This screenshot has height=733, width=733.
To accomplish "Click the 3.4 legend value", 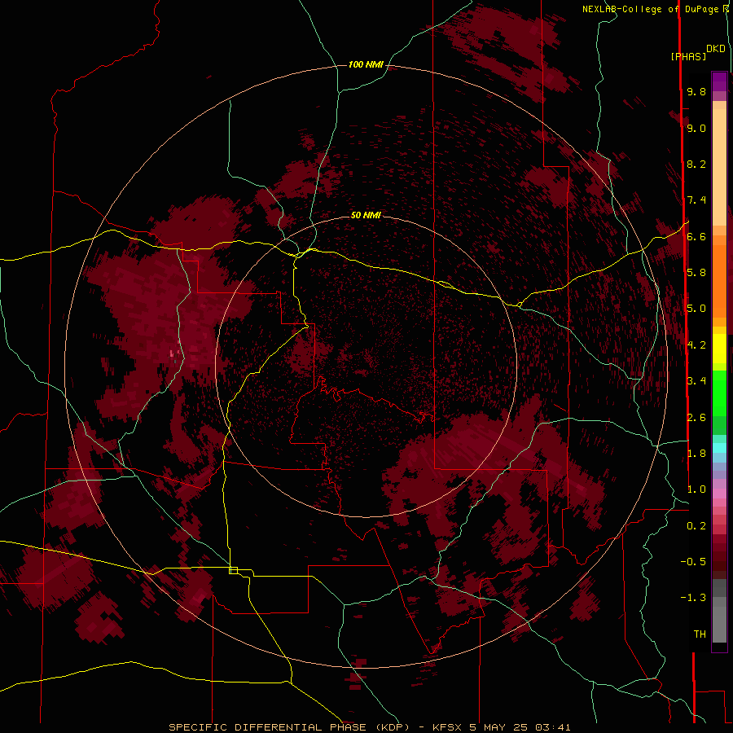I will point(696,381).
